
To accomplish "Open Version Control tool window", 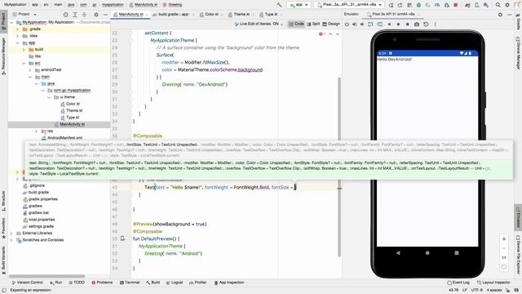I will point(27,283).
